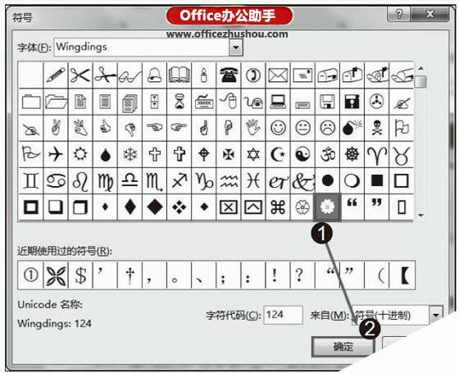The image size is (459, 373).
Task: Choose the bell symbol
Action: pyautogui.click(x=154, y=75)
